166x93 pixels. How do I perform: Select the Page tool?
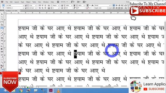(2, 19)
